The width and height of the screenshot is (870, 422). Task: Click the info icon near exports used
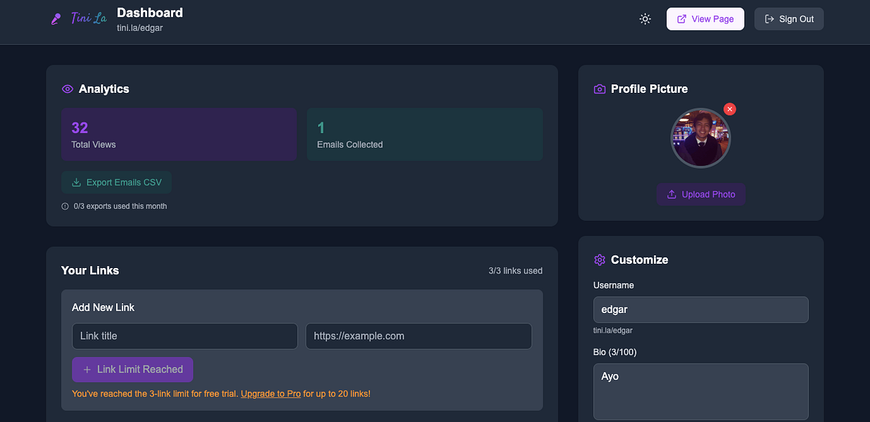coord(65,207)
